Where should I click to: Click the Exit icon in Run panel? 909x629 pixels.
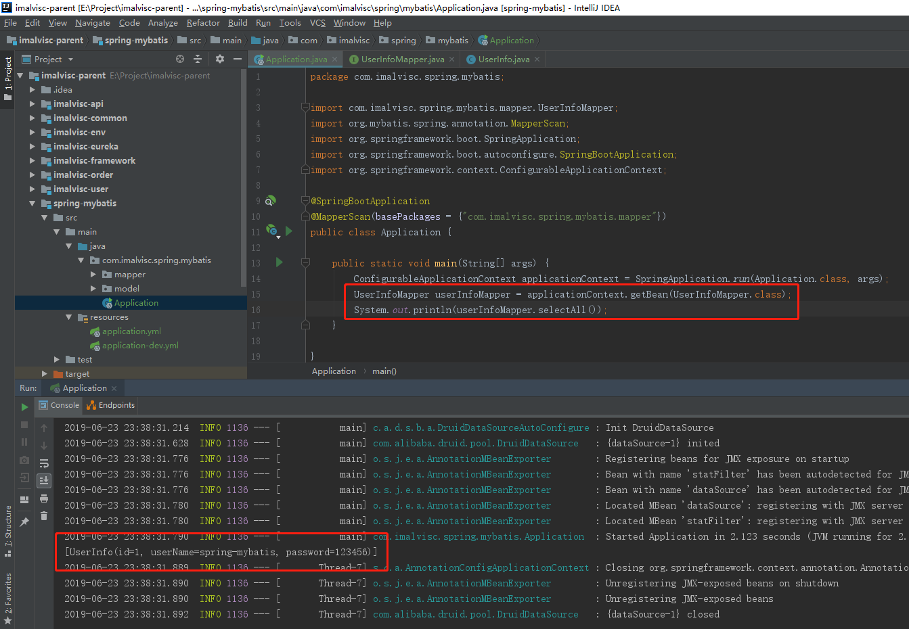click(x=24, y=477)
